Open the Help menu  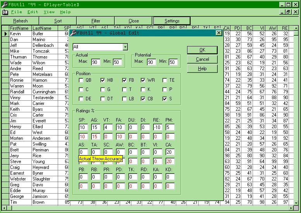click(x=65, y=12)
